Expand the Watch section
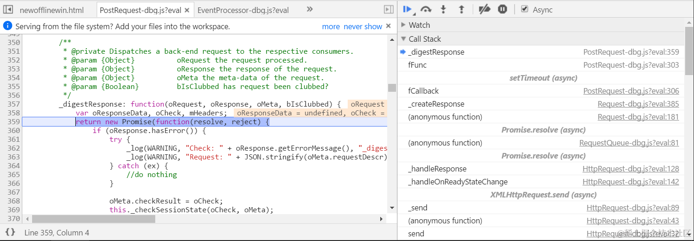 pyautogui.click(x=403, y=25)
